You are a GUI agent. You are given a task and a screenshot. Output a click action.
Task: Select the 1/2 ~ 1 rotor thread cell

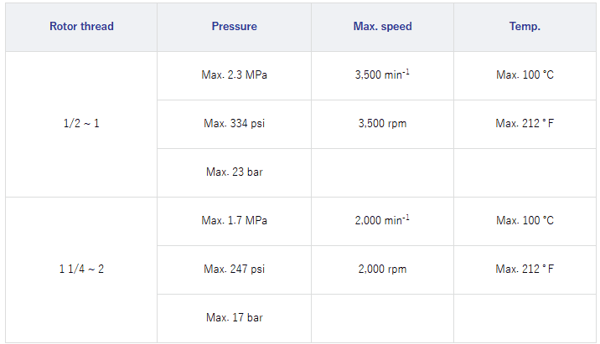pyautogui.click(x=81, y=124)
